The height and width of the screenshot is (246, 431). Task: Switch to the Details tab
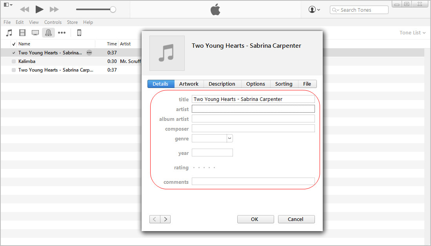pyautogui.click(x=161, y=84)
